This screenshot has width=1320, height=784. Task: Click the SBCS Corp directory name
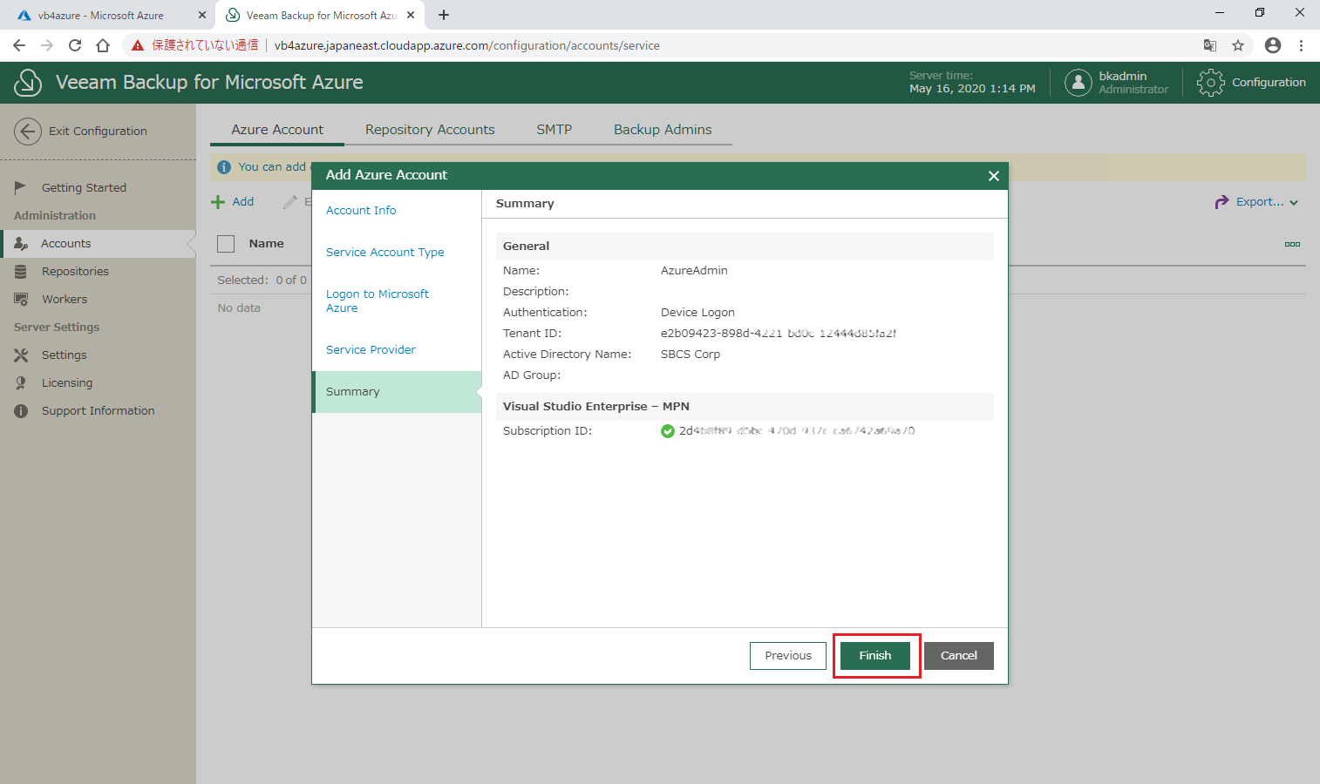point(691,355)
